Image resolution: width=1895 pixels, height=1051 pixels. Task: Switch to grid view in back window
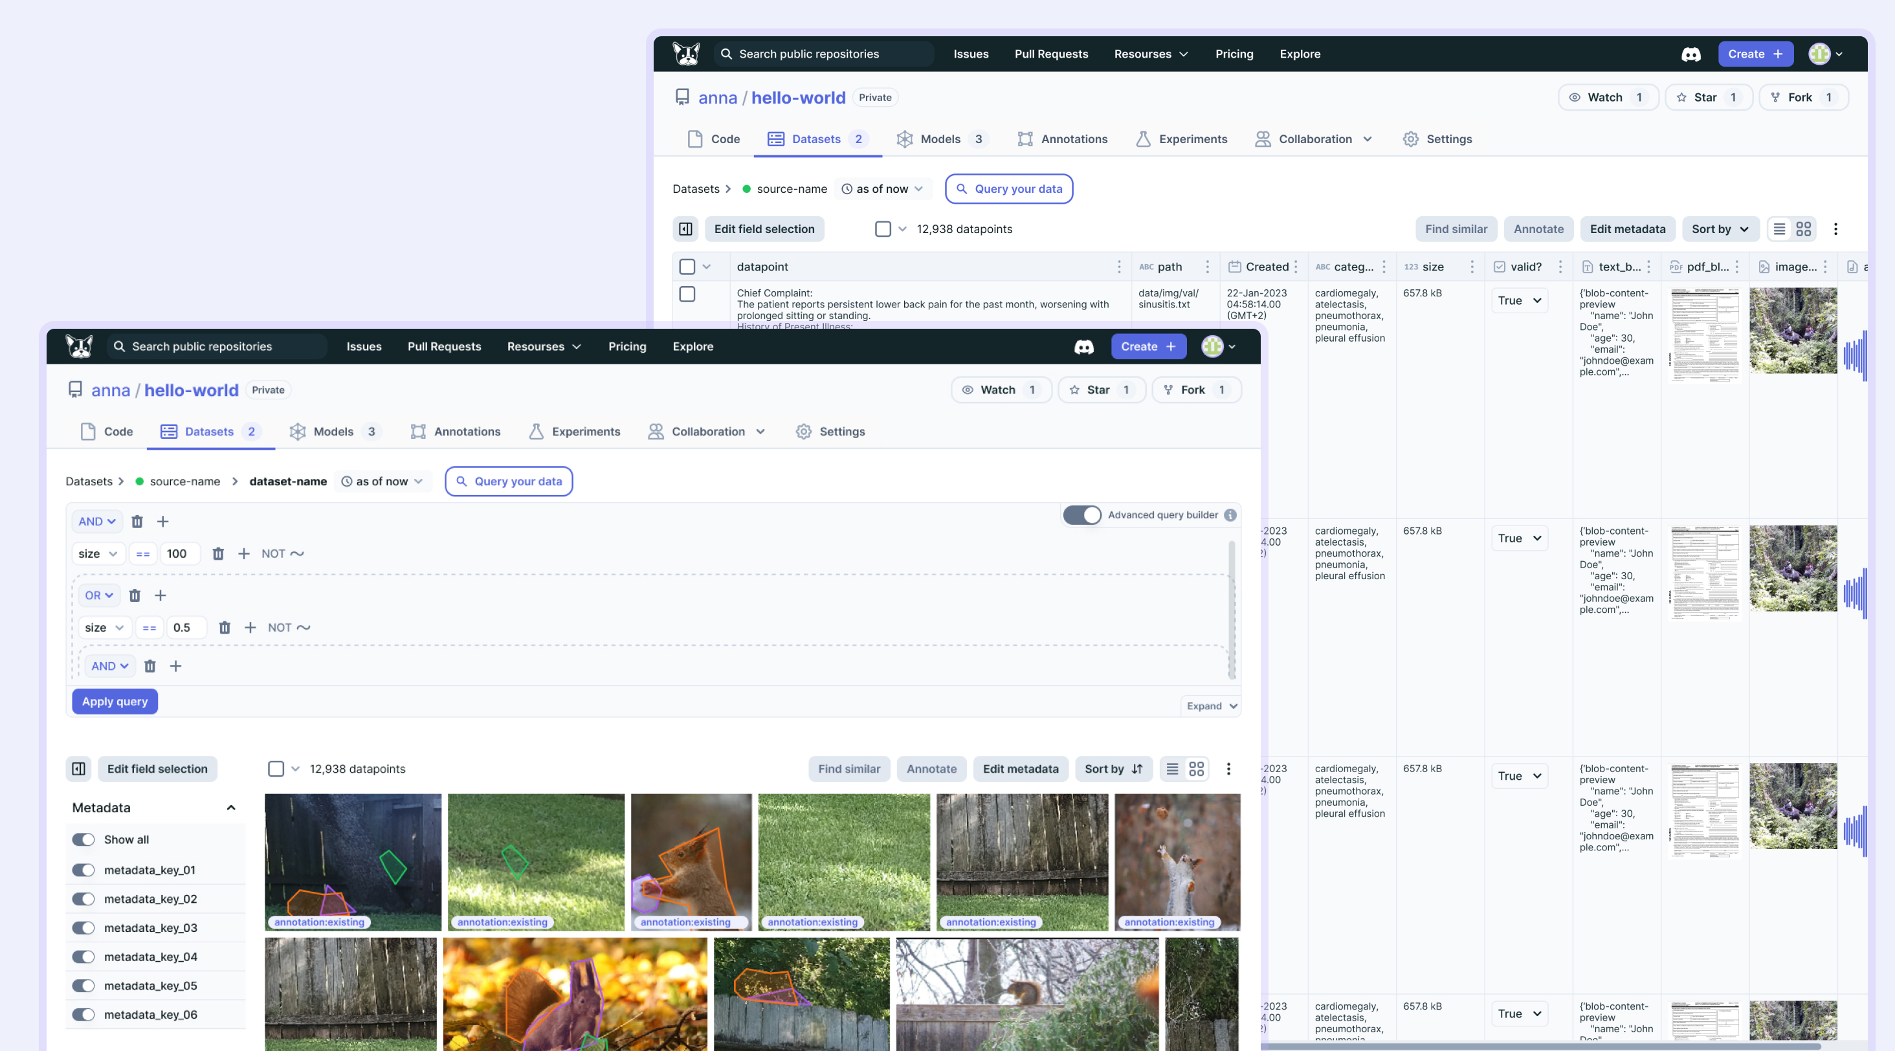point(1804,228)
